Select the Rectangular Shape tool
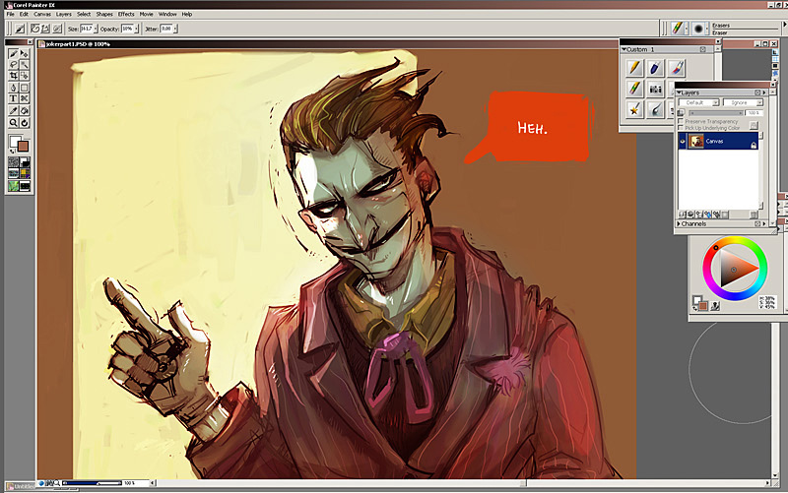The height and width of the screenshot is (493, 788). tap(24, 88)
